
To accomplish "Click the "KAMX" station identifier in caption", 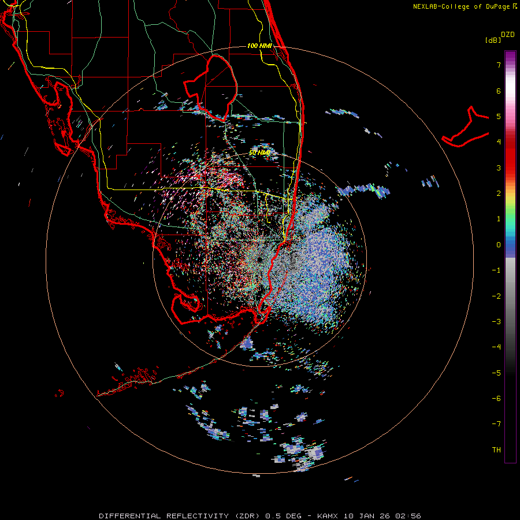I will 328,516.
